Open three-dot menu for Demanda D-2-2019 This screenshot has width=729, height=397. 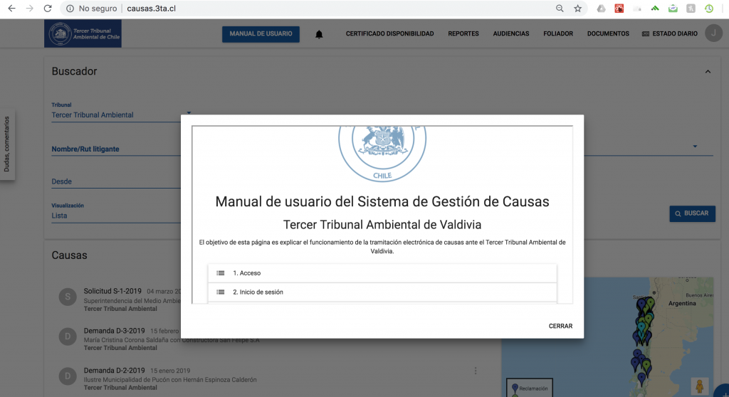[476, 371]
